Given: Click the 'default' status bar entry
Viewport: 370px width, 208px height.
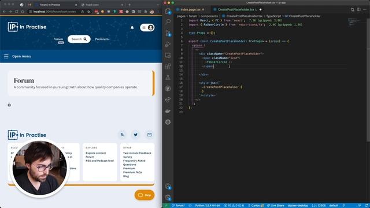Looking at the screenshot, I should 334,206.
